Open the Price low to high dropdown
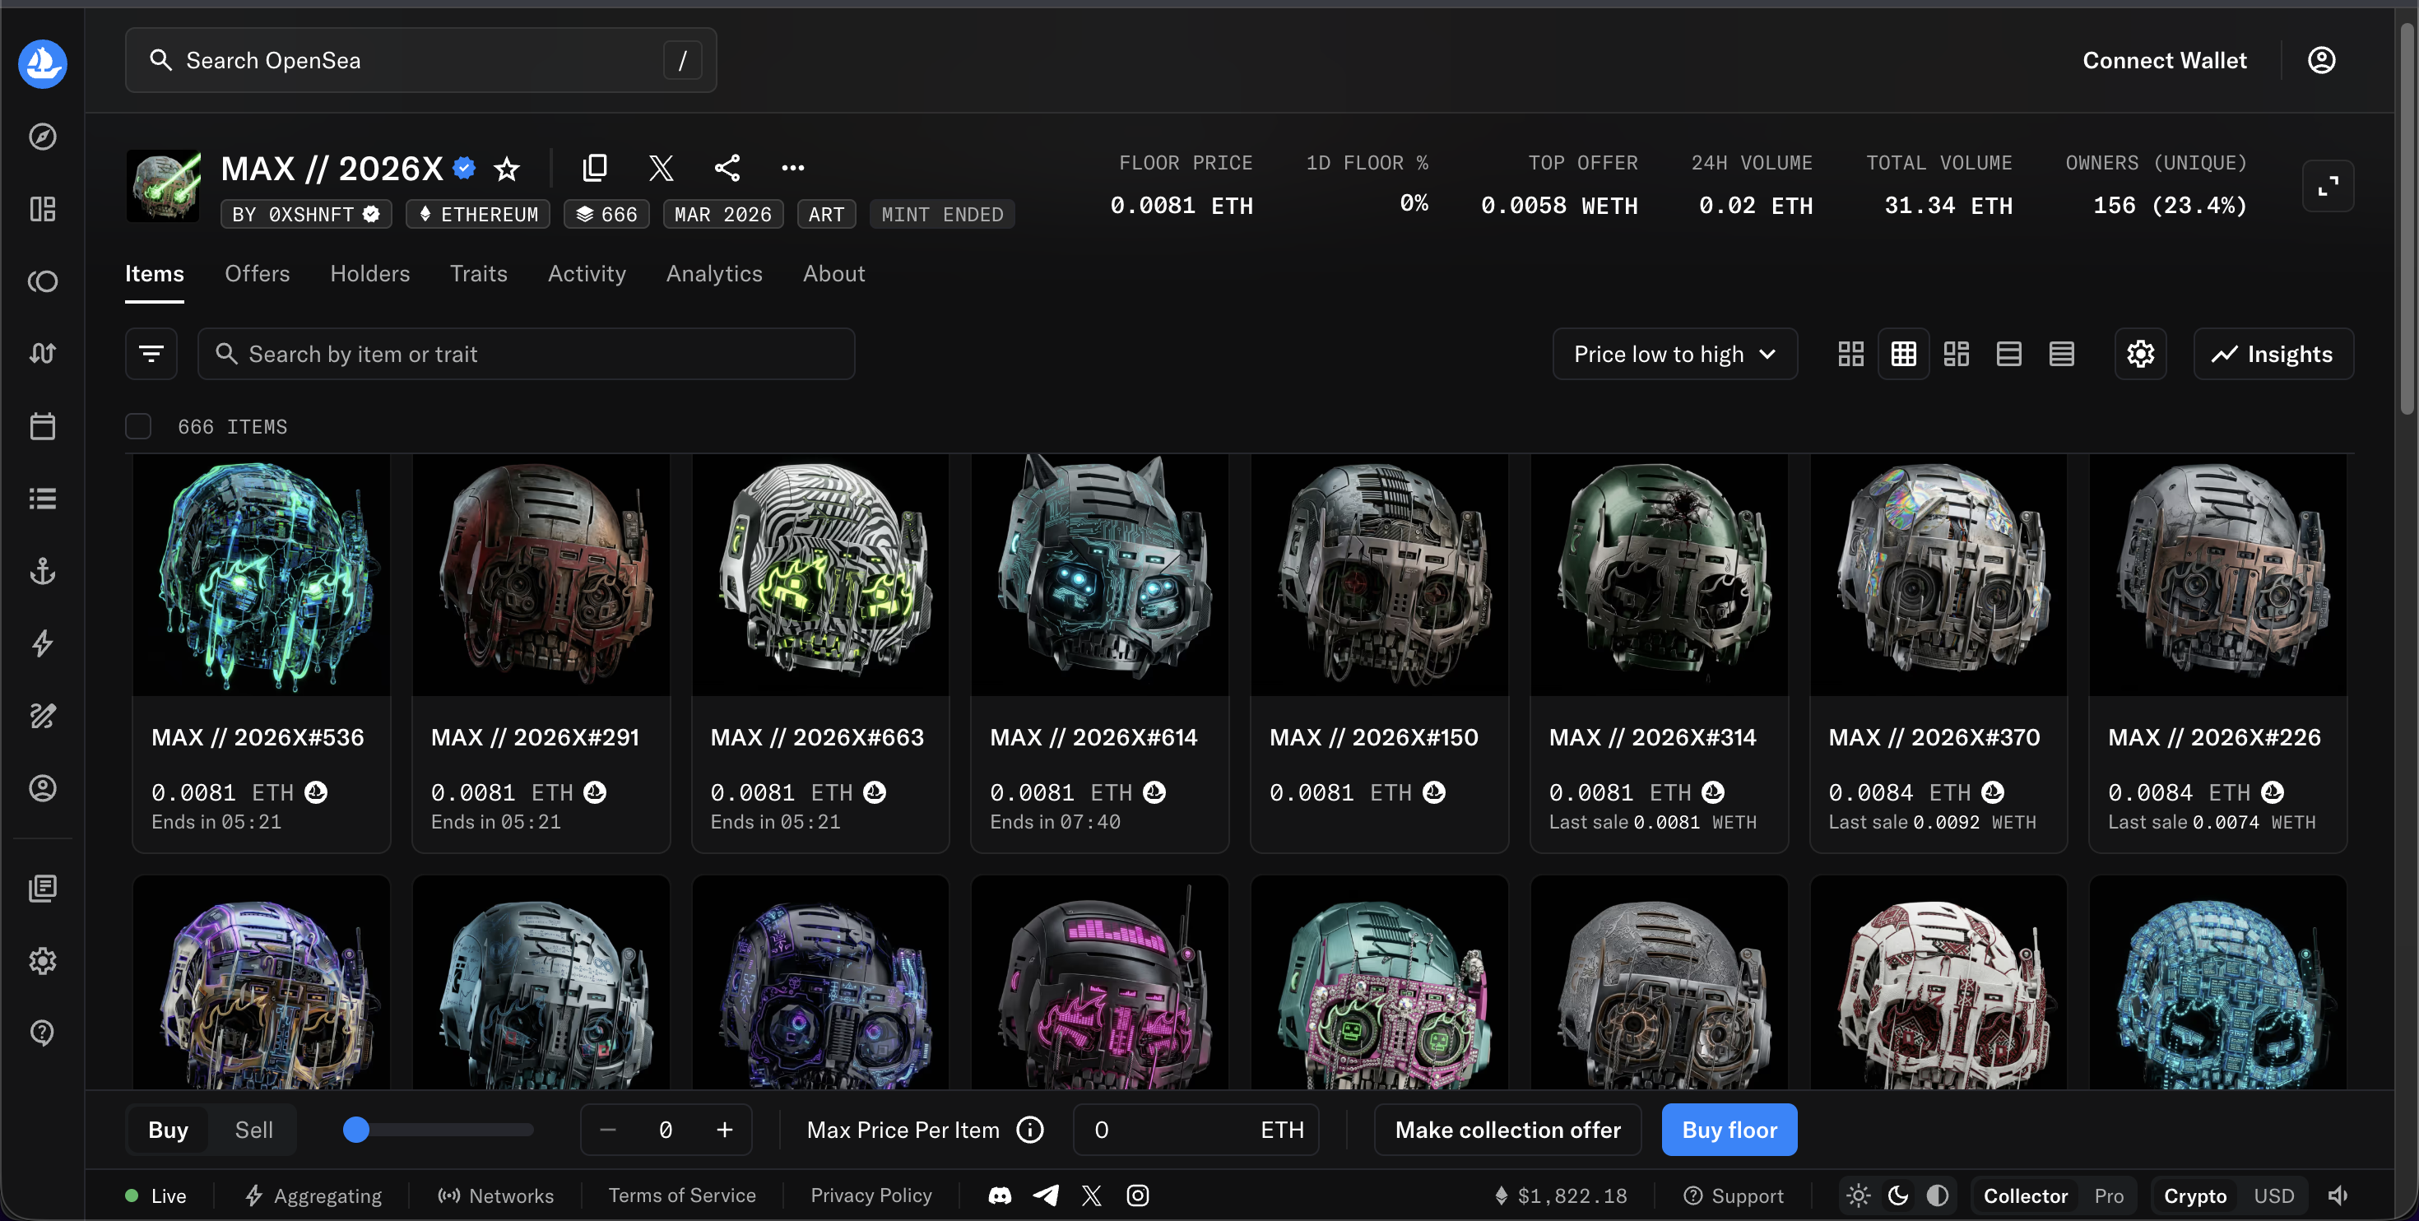The width and height of the screenshot is (2419, 1221). tap(1675, 354)
